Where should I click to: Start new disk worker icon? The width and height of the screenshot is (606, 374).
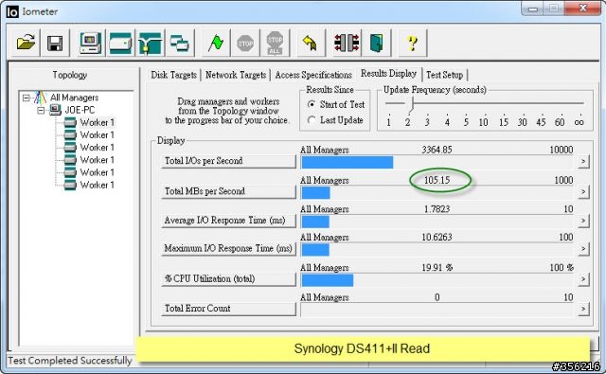click(120, 43)
